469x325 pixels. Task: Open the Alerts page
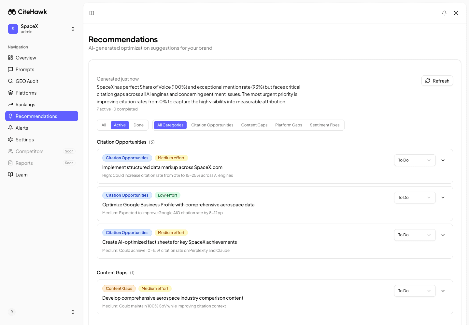[42, 128]
